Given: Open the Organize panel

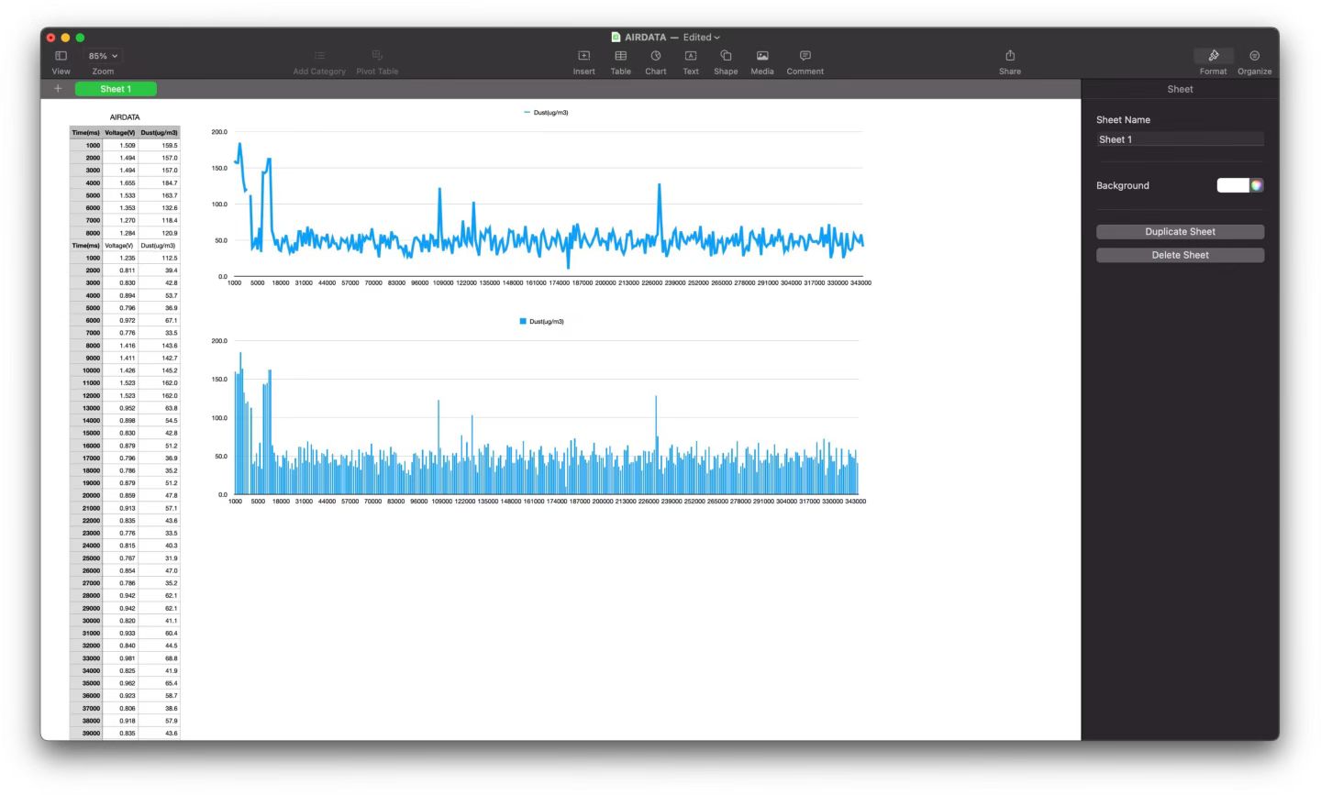Looking at the screenshot, I should 1254,56.
